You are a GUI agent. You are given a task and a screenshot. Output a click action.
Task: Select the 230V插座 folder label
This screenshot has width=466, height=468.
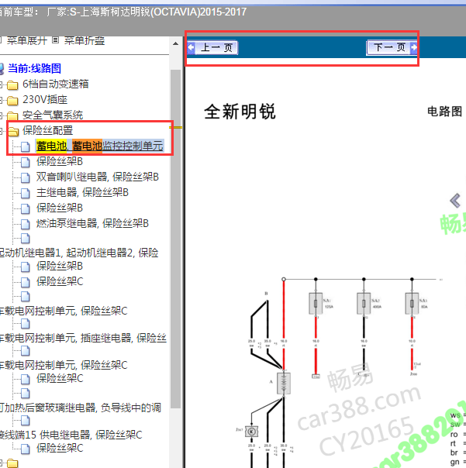[45, 100]
